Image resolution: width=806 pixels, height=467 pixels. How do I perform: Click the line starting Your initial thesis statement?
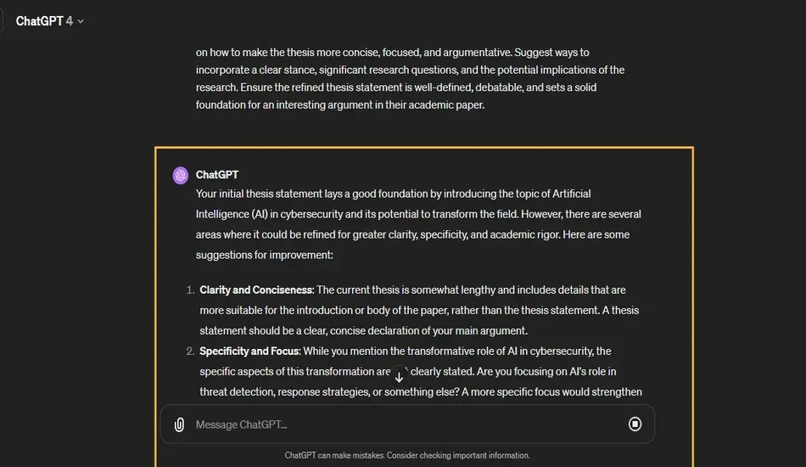393,194
